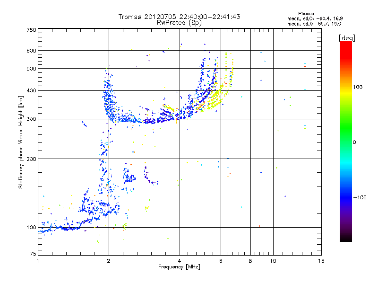Click the x-axis '16' label

[321, 261]
